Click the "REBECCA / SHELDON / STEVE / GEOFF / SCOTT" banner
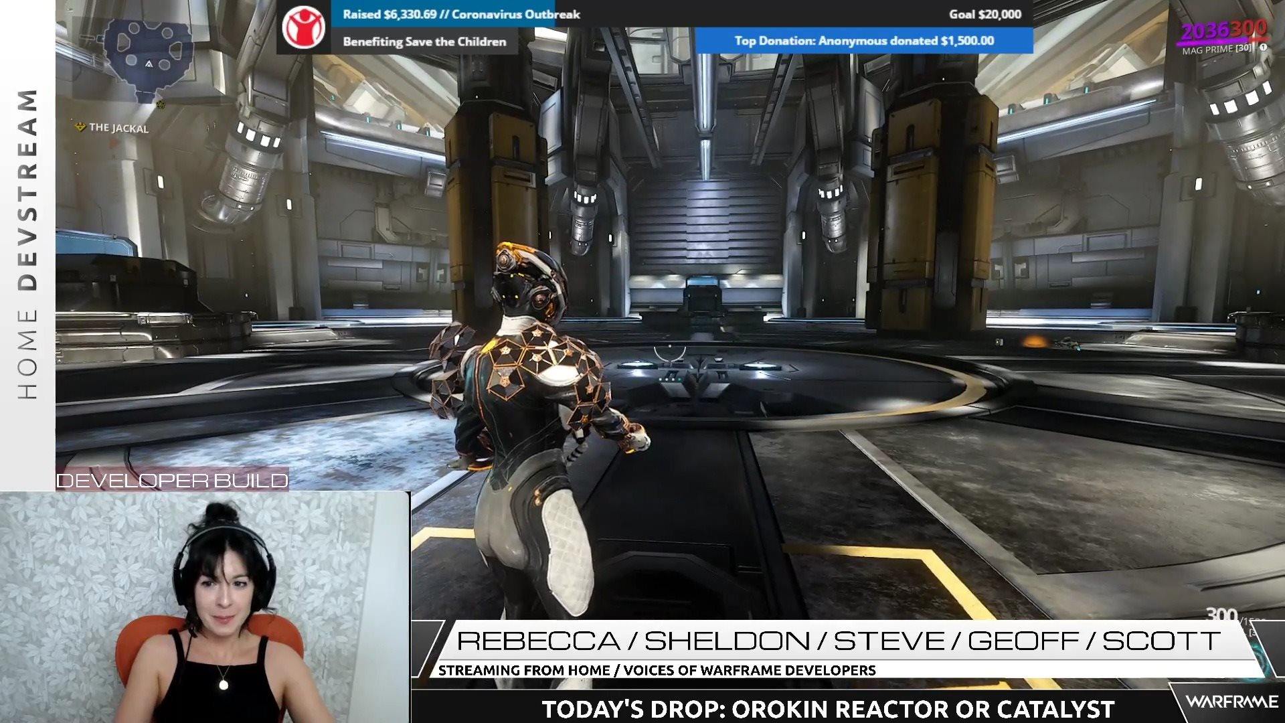The height and width of the screenshot is (723, 1285). click(x=839, y=641)
